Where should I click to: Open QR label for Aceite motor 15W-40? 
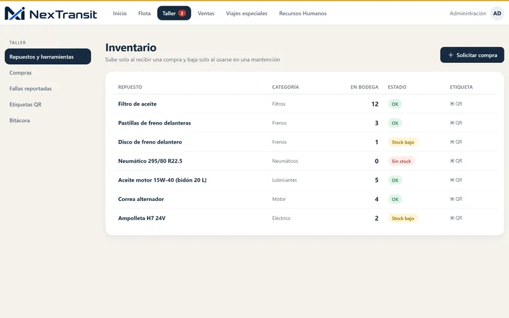456,180
